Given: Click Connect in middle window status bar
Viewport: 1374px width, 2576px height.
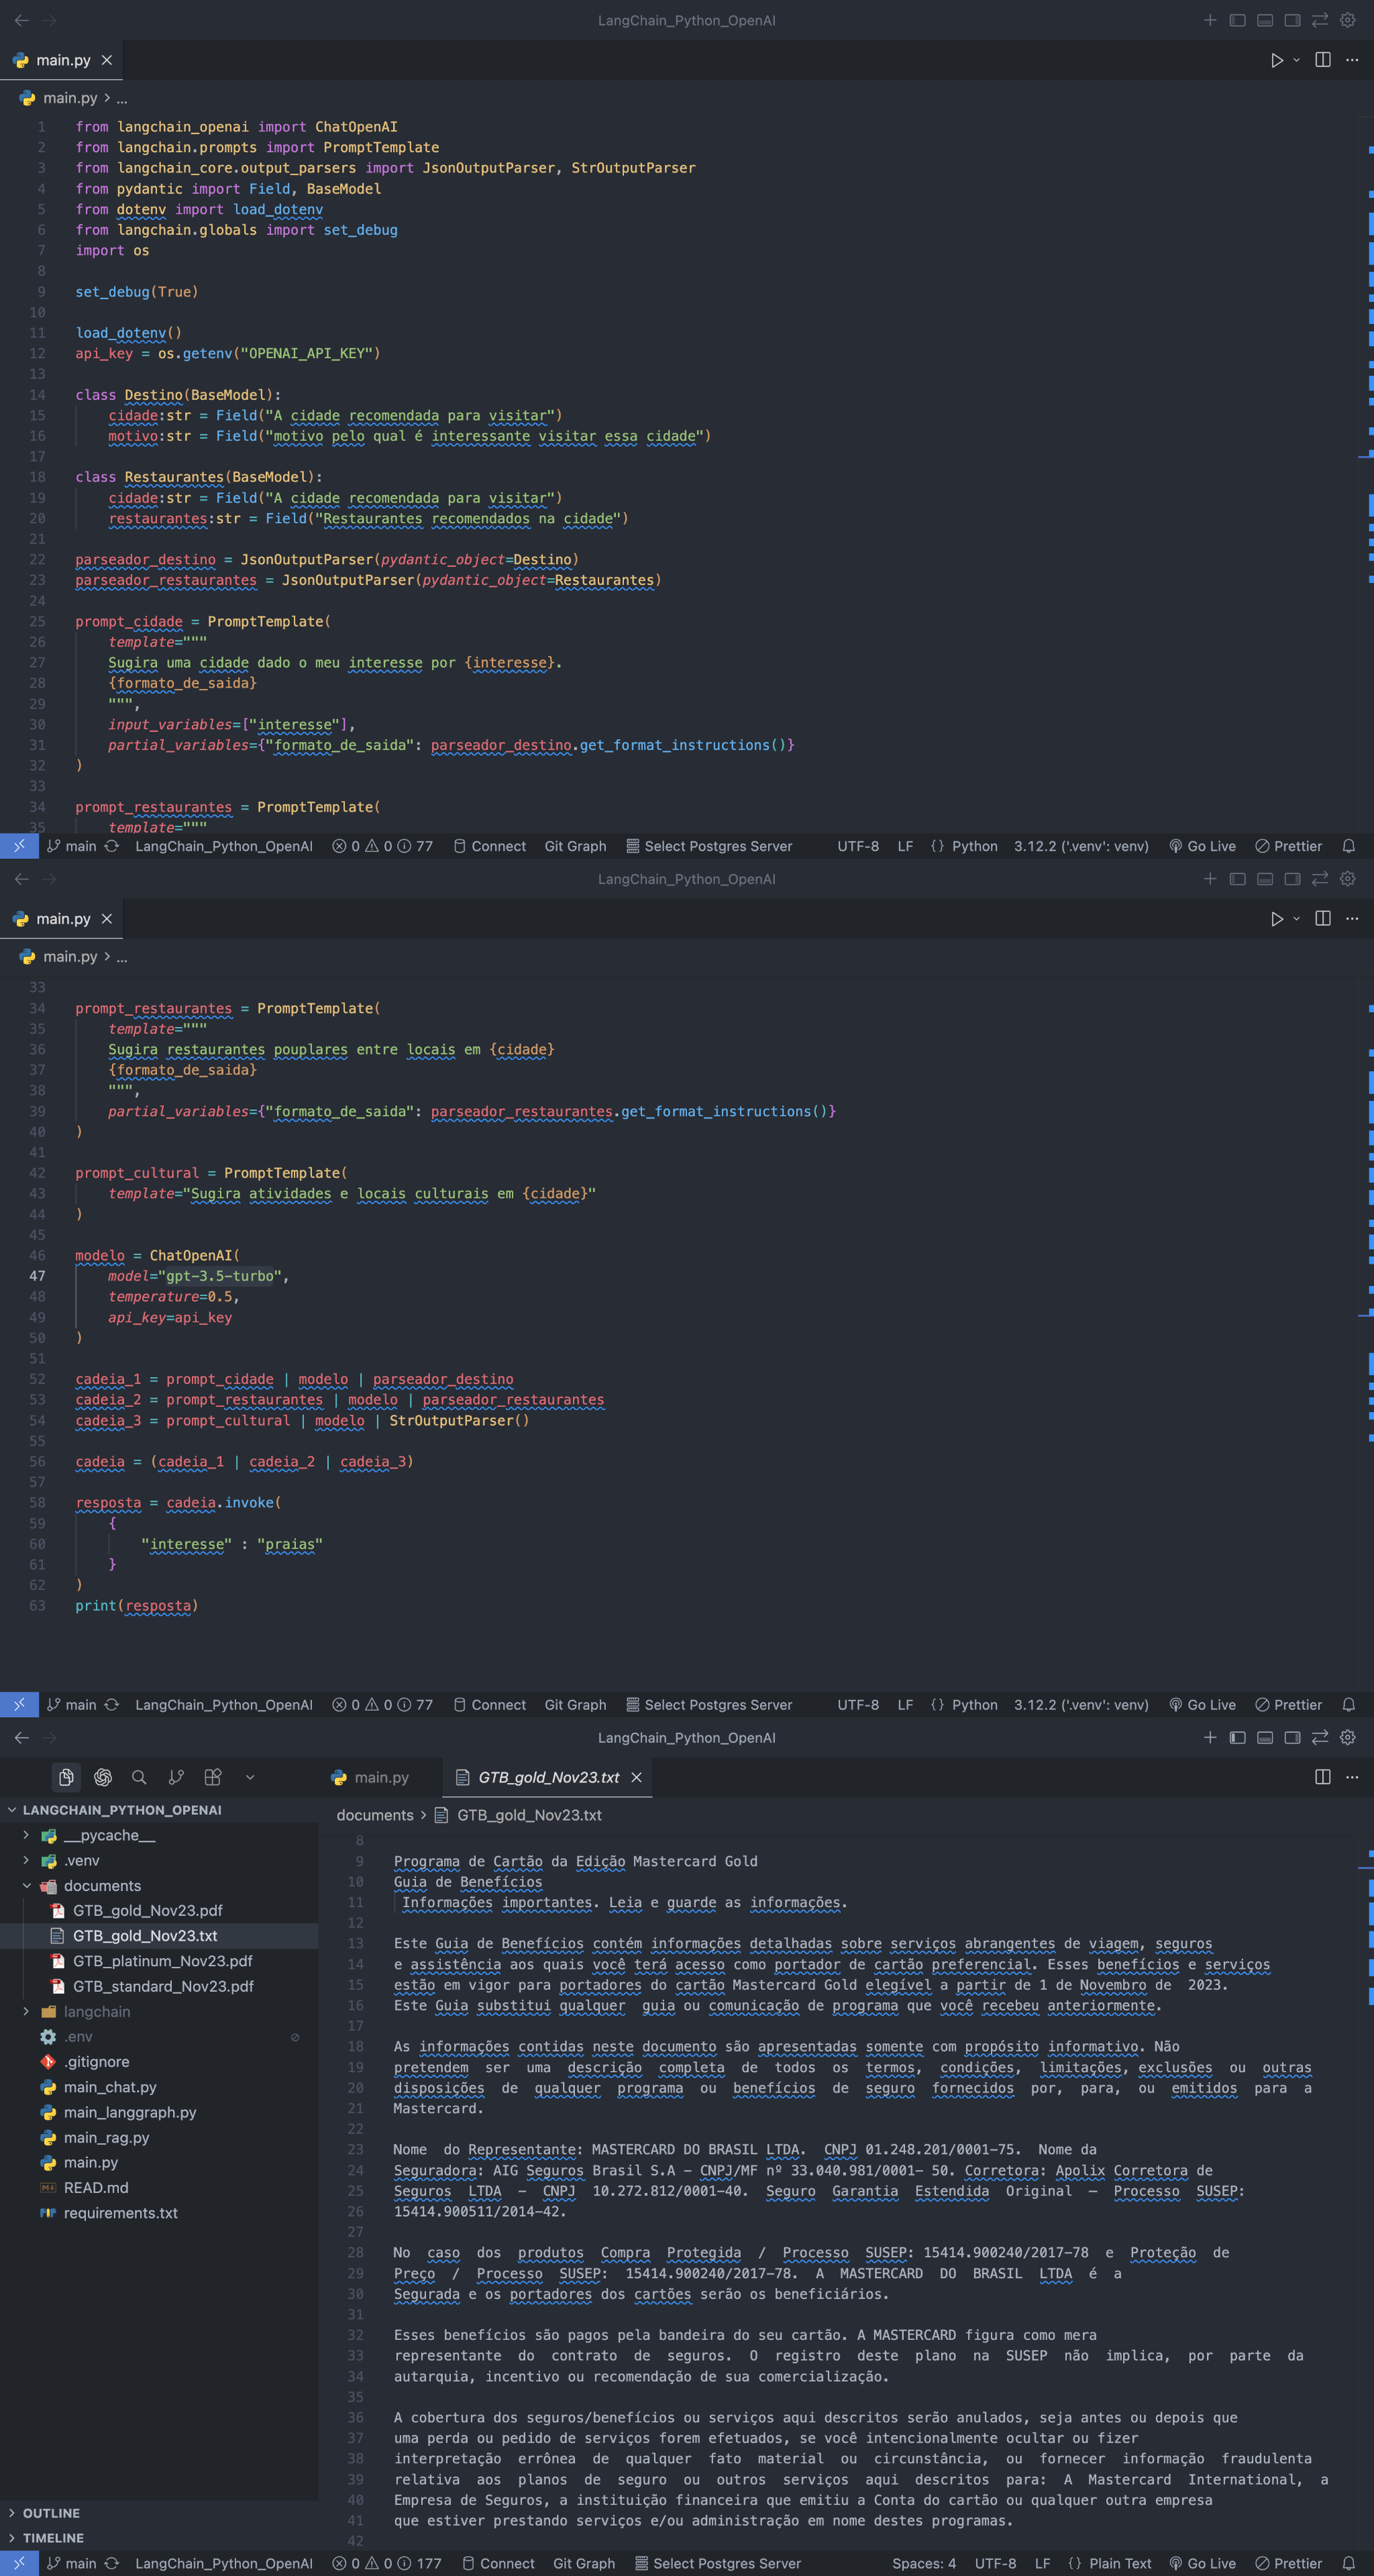Looking at the screenshot, I should pyautogui.click(x=489, y=1705).
